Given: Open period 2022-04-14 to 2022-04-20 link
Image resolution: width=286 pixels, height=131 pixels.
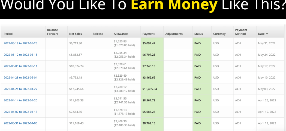Looking at the screenshot, I should pyautogui.click(x=20, y=100).
